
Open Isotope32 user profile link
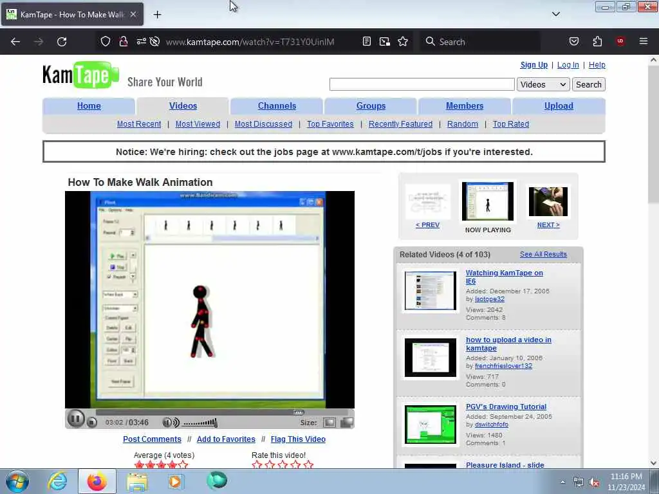[x=489, y=298]
